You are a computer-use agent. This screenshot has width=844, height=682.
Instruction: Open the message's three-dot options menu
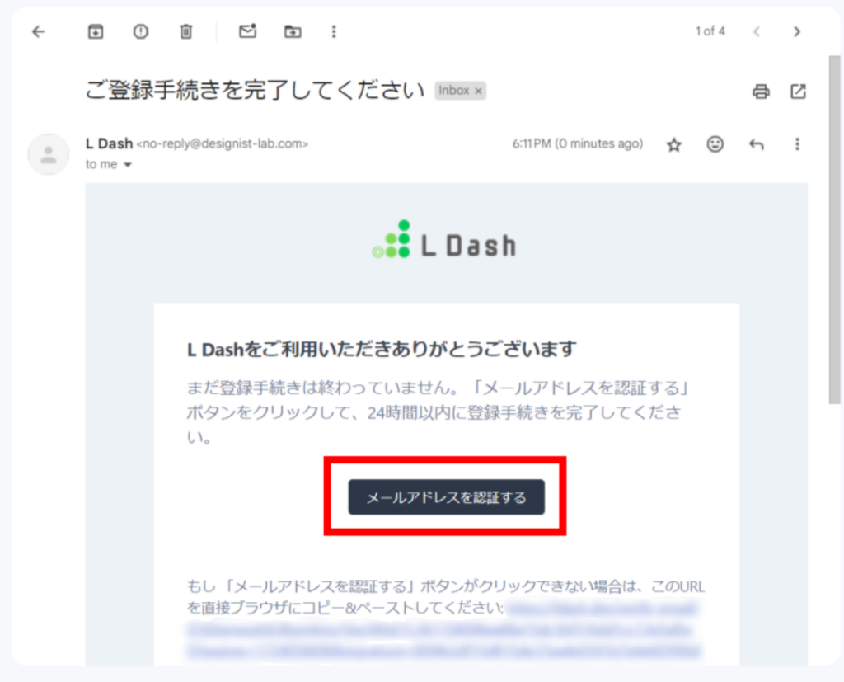[x=797, y=143]
